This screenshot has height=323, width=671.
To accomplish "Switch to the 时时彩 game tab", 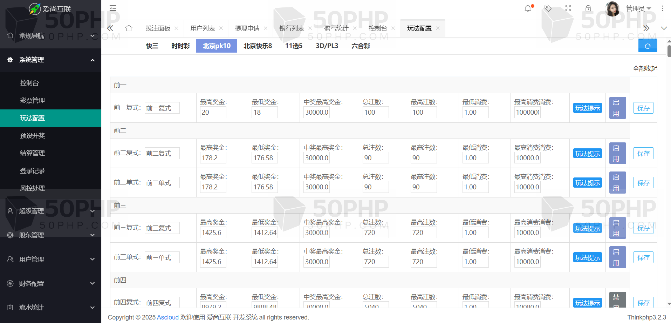I will pos(180,46).
